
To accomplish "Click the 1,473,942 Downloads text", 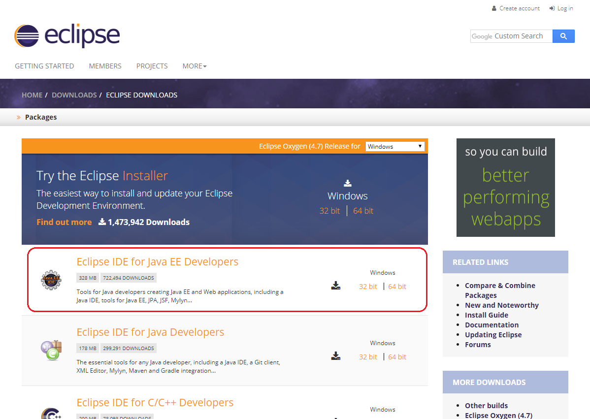I will tap(149, 222).
